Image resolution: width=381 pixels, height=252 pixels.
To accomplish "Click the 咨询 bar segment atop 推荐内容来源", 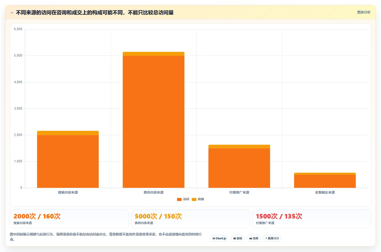I will [x=154, y=54].
